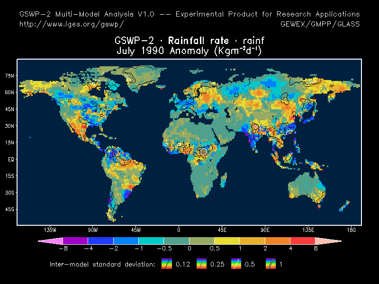Click the dark blue color bar segment between -4 and -2
Viewport: 379px width, 284px height.
(x=100, y=241)
